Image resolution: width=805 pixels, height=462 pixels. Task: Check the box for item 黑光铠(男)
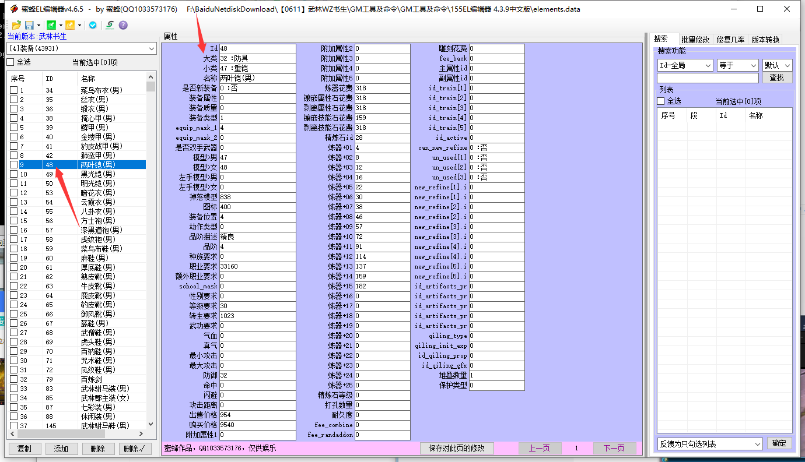13,174
